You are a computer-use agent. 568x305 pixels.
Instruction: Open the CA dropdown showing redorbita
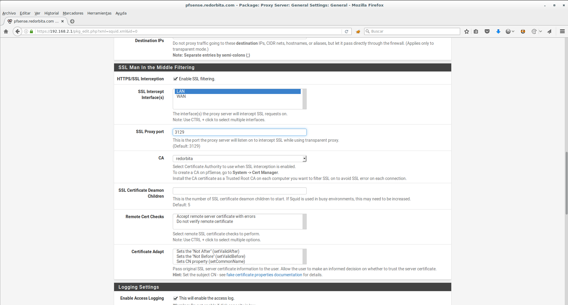(239, 159)
